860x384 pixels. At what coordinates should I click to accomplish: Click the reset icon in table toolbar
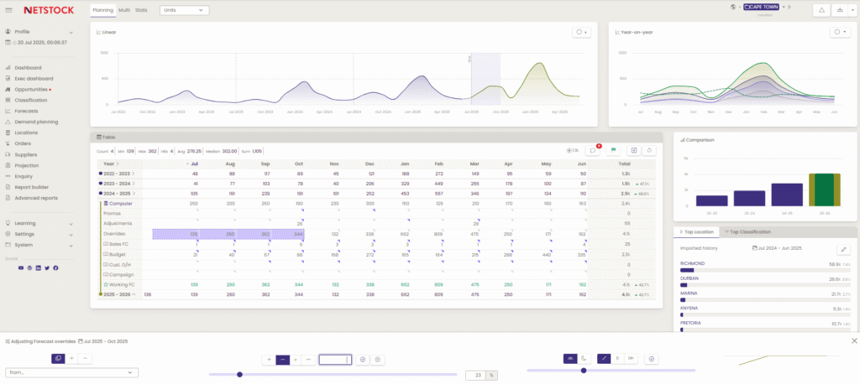click(649, 150)
